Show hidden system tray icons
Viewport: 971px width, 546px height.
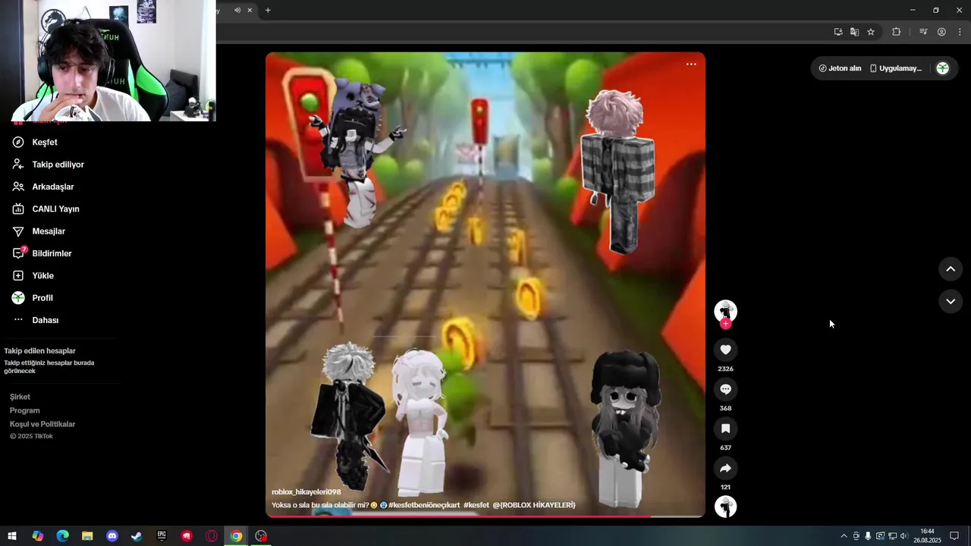(x=844, y=536)
